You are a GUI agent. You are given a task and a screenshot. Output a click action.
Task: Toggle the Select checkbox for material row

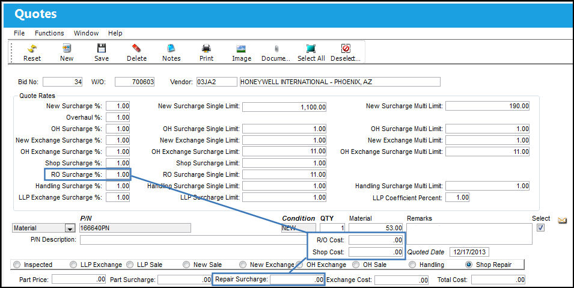point(540,227)
